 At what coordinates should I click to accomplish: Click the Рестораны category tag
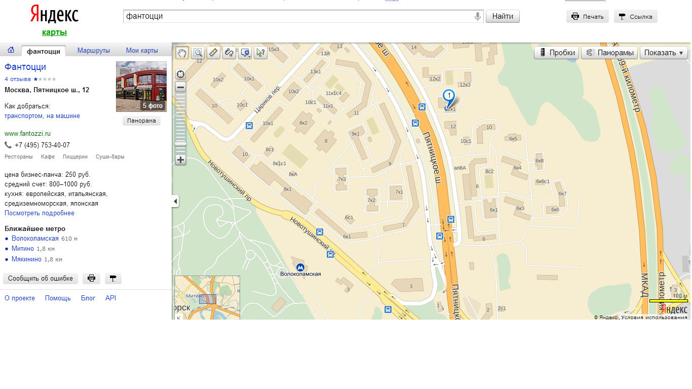tap(19, 157)
